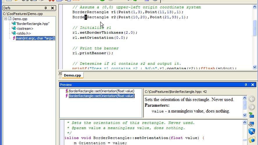This screenshot has height=145, width=258.
Task: Click the "Parameters:" heading in docs
Action: 157,105
